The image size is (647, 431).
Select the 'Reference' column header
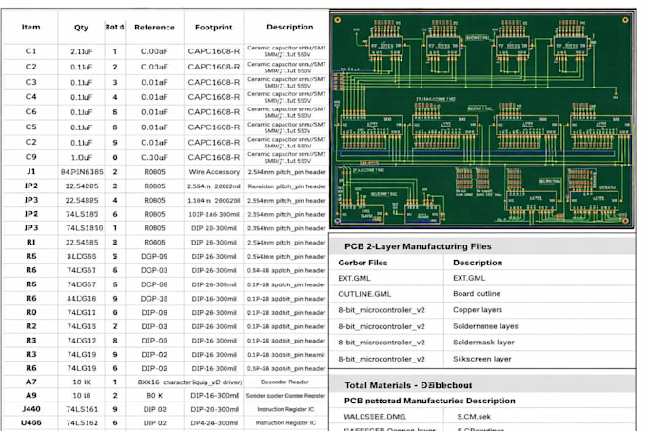(154, 28)
